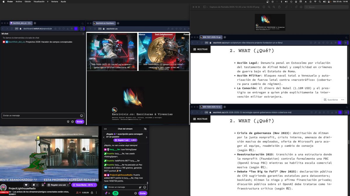This screenshot has width=350, height=196.
Task: Click the Regalar 1 sub 4,99 € button
Action: point(125,140)
